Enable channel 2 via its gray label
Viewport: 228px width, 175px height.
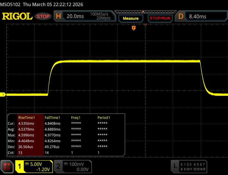click(x=58, y=166)
